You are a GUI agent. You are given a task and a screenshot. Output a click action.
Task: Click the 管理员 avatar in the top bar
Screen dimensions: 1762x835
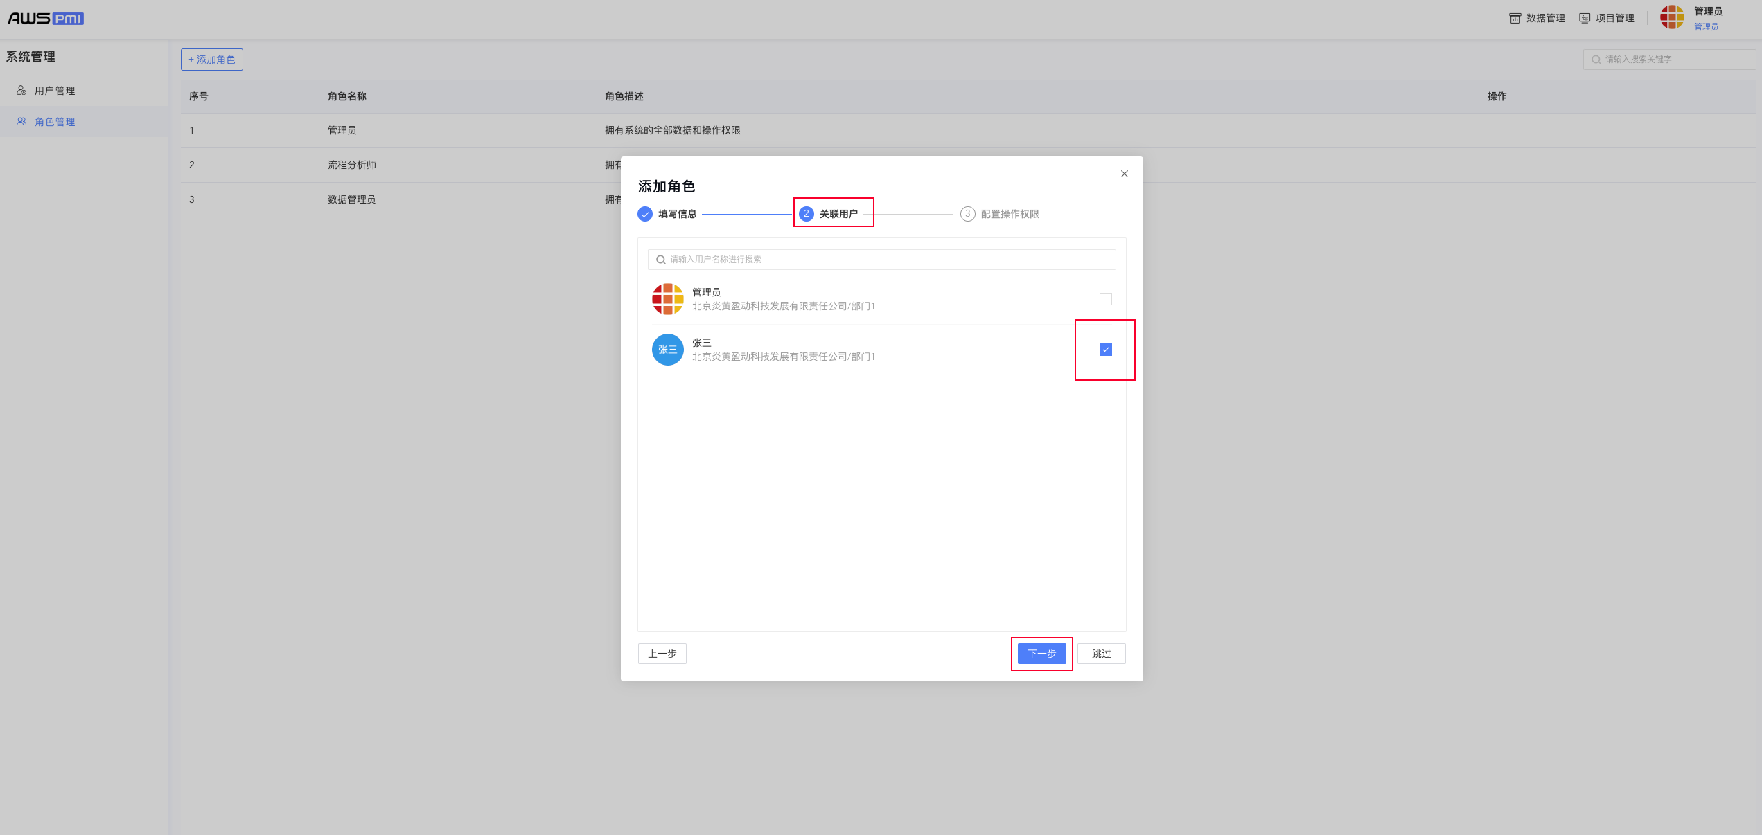click(x=1671, y=17)
